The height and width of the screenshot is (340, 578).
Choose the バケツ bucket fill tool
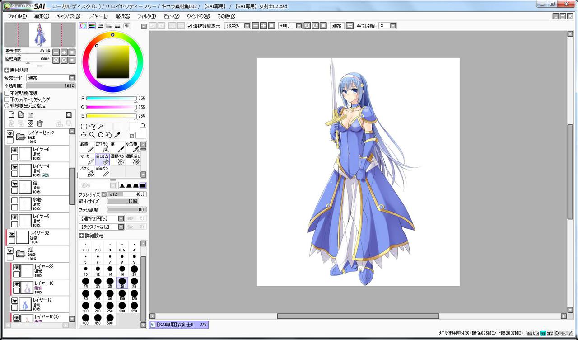pos(87,171)
